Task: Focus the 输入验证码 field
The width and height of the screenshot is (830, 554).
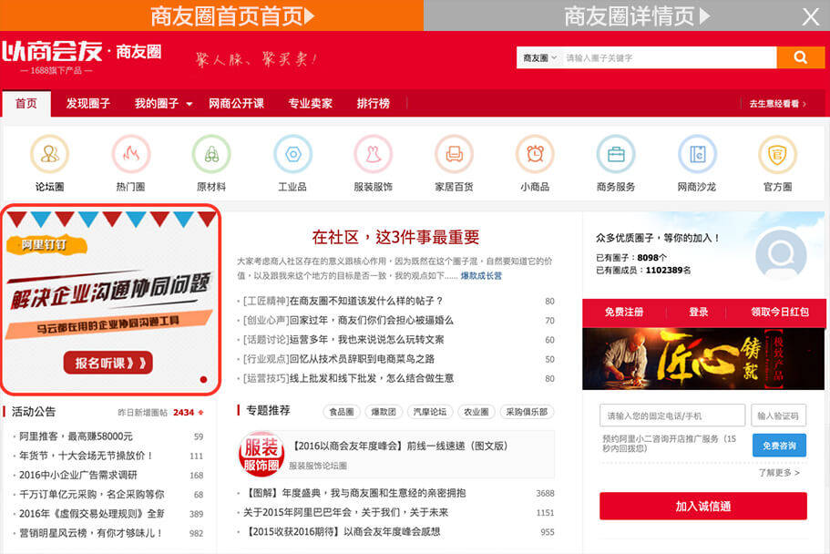Action: point(778,415)
